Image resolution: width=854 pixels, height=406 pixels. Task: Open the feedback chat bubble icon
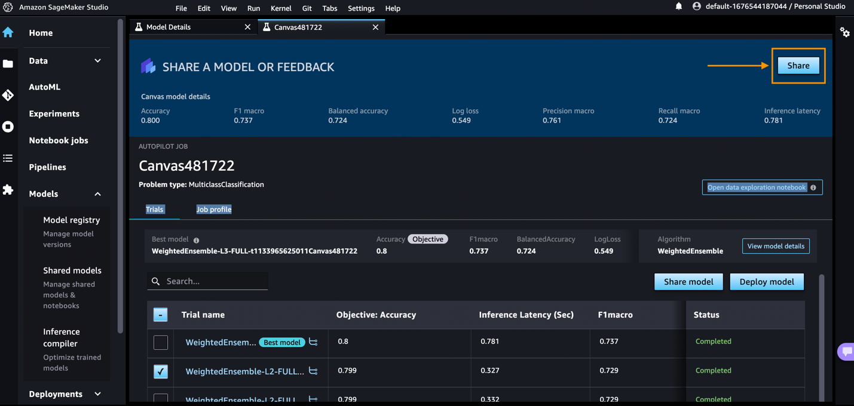click(846, 352)
